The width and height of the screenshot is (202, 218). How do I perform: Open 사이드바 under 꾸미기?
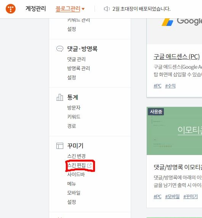pos(76,174)
